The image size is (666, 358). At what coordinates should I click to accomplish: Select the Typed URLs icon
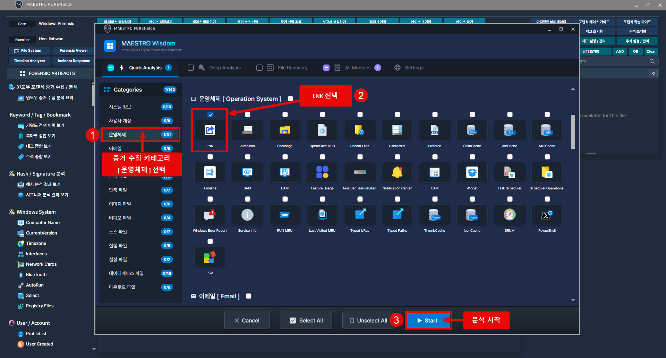(360, 215)
